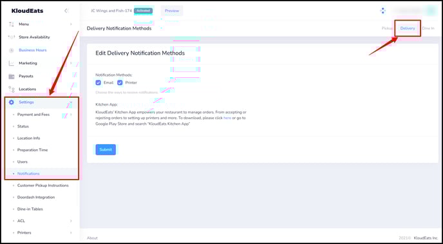Click the Submit button
The image size is (443, 244).
(x=106, y=149)
